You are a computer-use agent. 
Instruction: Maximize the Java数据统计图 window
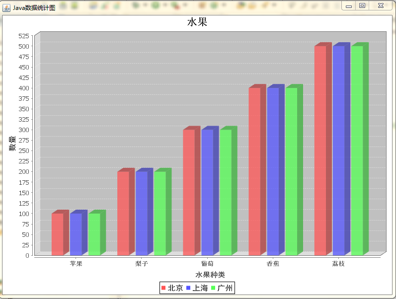[362, 5]
